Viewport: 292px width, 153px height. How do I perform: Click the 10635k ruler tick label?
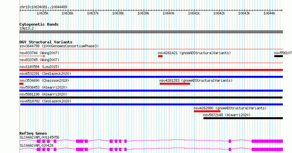43,13
